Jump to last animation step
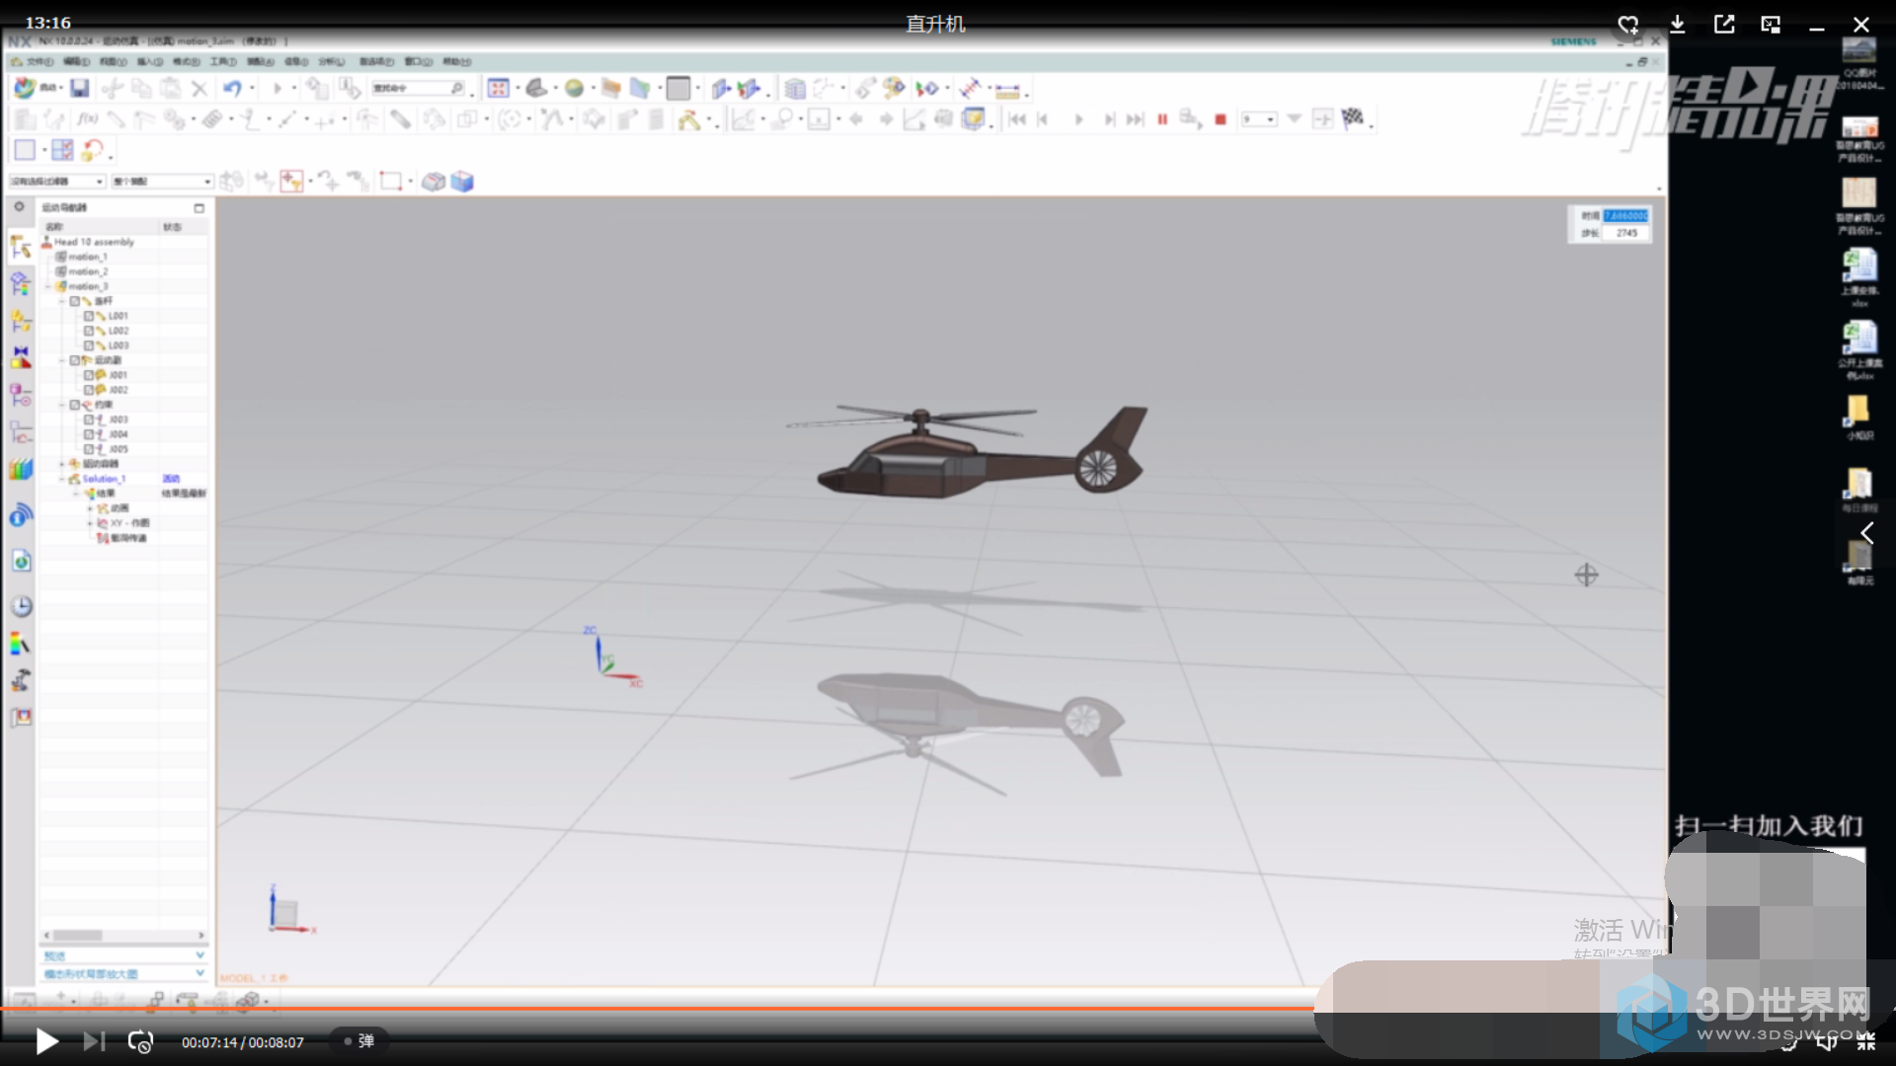 1136,119
